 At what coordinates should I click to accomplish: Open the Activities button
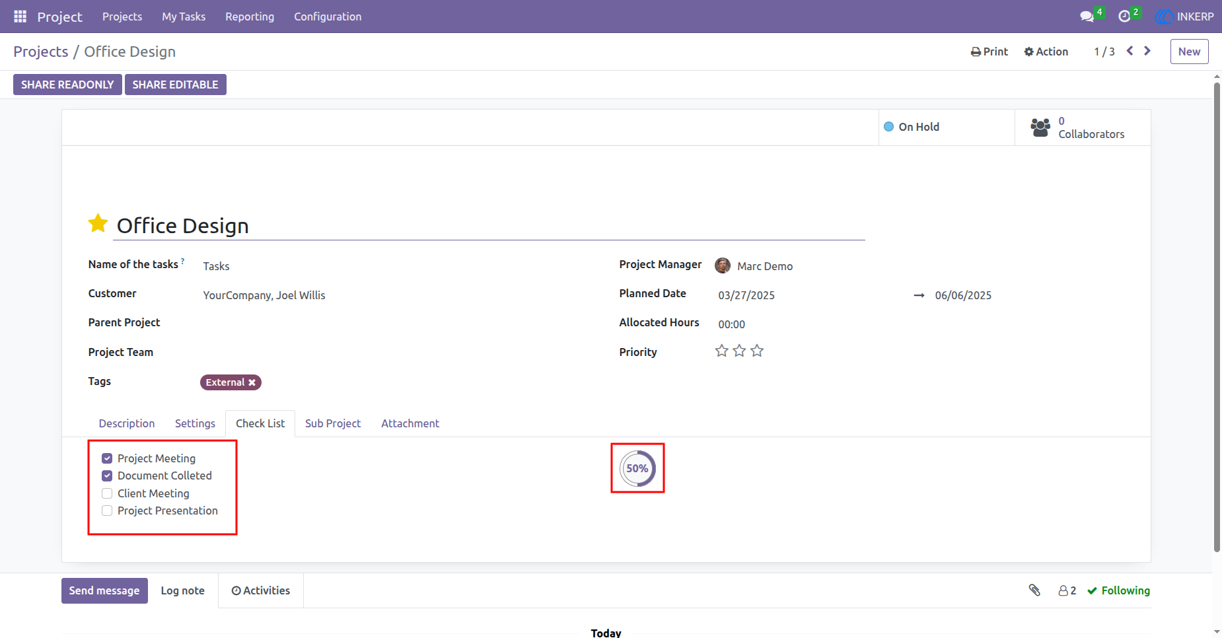[x=261, y=590]
